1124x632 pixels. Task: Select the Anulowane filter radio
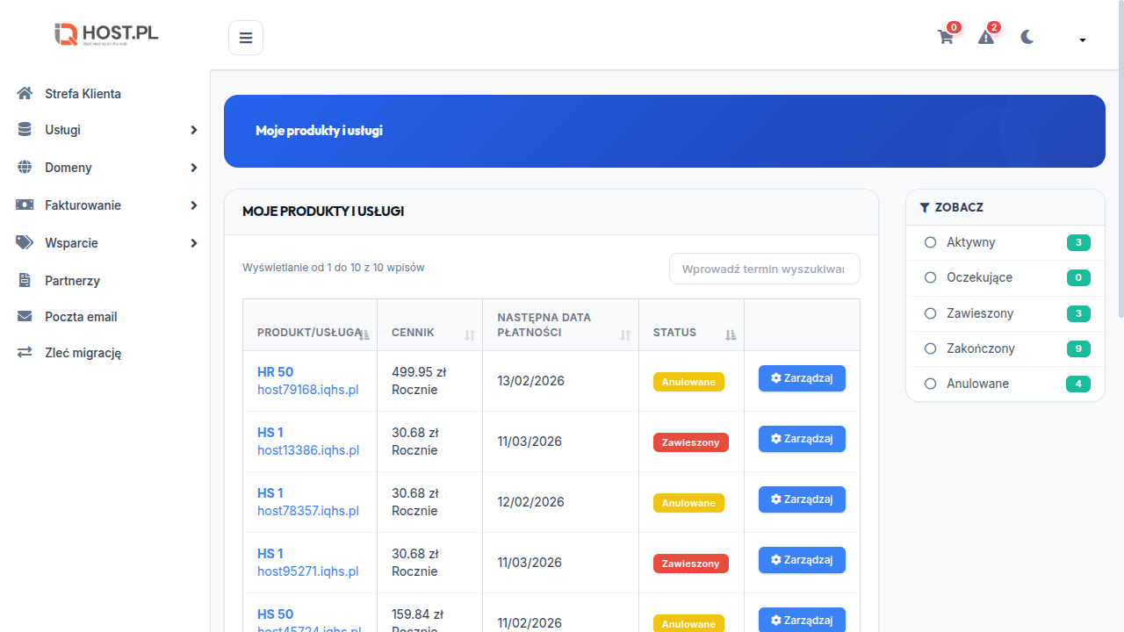(x=931, y=384)
